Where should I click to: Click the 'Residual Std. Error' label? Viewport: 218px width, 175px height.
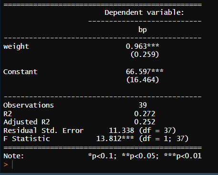click(43, 131)
